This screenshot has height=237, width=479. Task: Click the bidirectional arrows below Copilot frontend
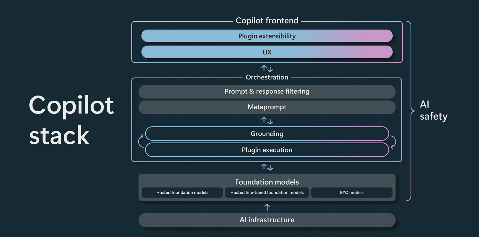[x=267, y=68]
